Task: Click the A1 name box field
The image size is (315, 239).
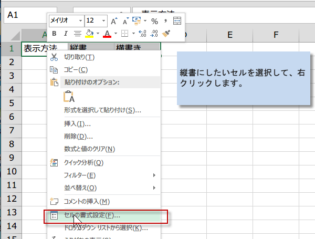Action: coord(26,16)
